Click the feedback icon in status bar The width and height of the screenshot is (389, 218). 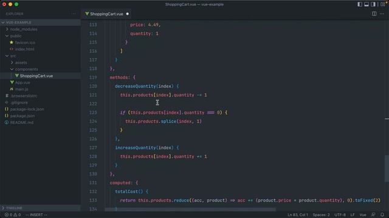tap(373, 215)
